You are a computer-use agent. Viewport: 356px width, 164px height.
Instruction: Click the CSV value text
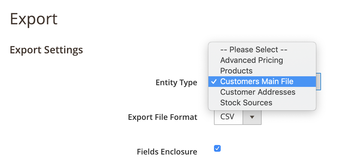pyautogui.click(x=227, y=117)
